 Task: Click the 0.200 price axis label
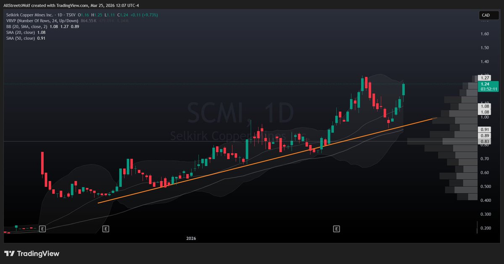(x=486, y=228)
